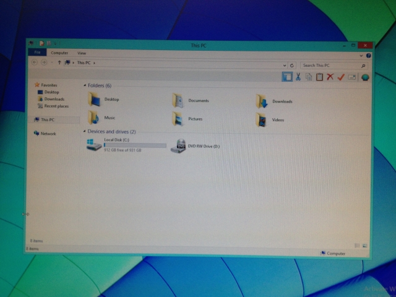
Task: Click the red checkmark icon in toolbar
Action: (340, 77)
